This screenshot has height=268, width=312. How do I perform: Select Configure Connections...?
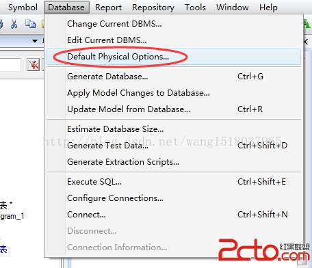click(174, 198)
